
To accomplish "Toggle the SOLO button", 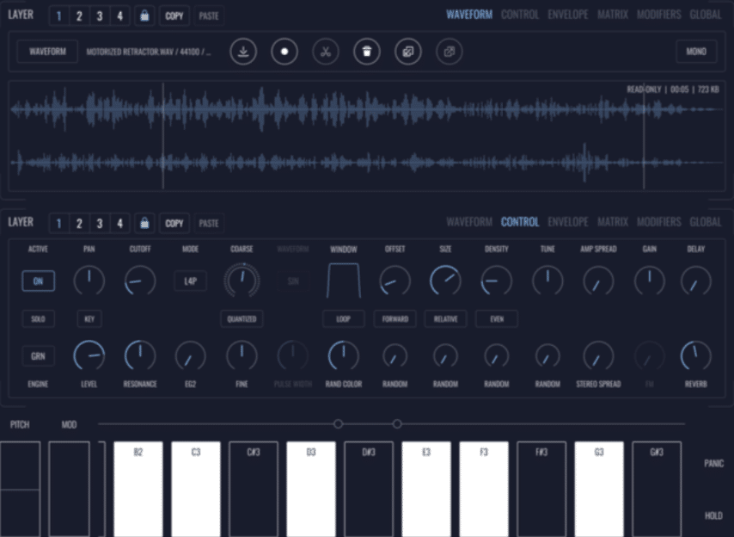I will pyautogui.click(x=38, y=318).
